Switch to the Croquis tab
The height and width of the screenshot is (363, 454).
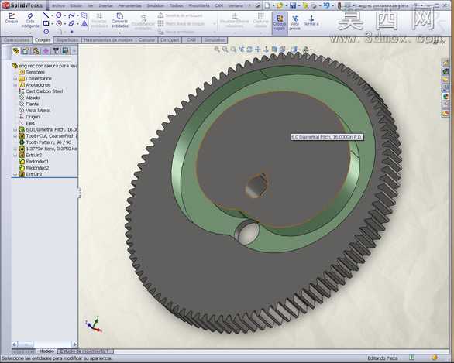43,40
